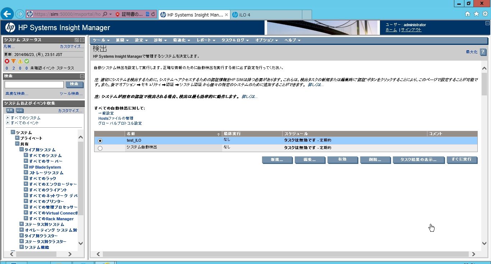Expand the ステータス別システム tree node

point(22,224)
